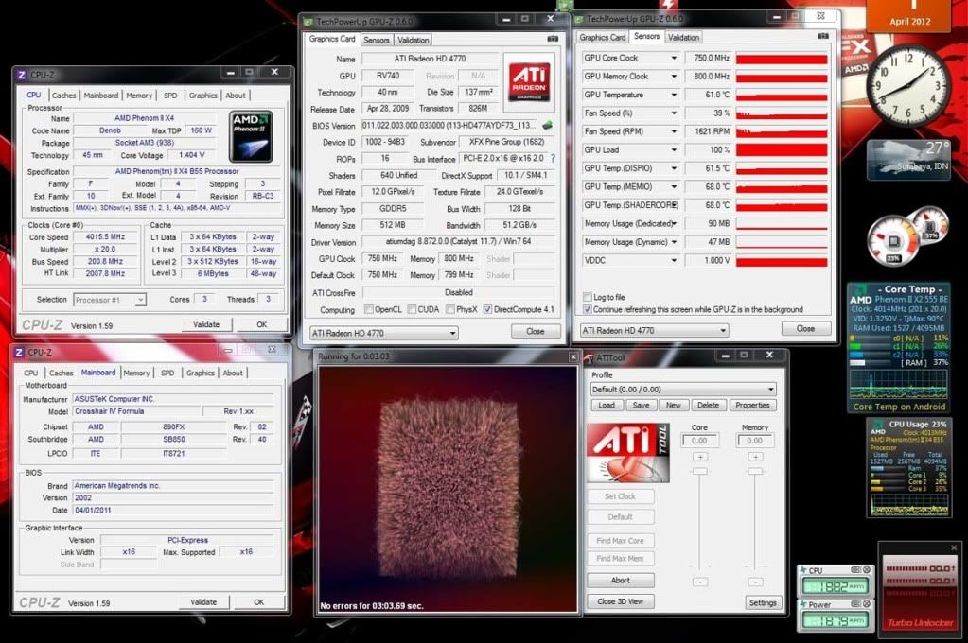Open the Fan Speed (RPM) sensor dropdown

click(x=674, y=131)
